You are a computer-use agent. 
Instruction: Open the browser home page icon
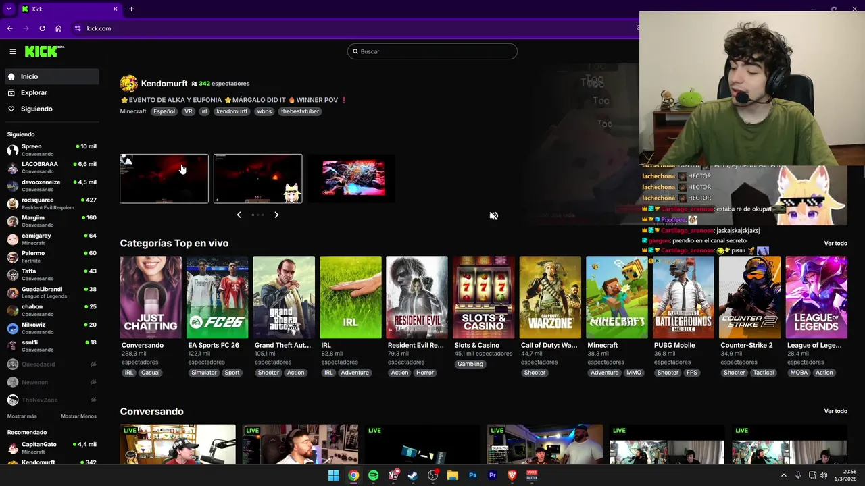coord(59,28)
